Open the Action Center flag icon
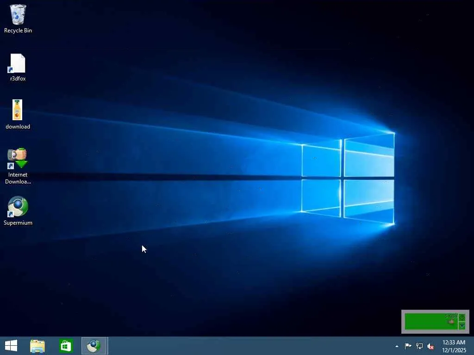 point(408,346)
